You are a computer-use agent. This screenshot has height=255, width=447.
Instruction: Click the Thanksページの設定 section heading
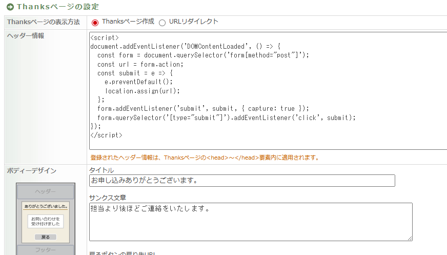click(57, 7)
